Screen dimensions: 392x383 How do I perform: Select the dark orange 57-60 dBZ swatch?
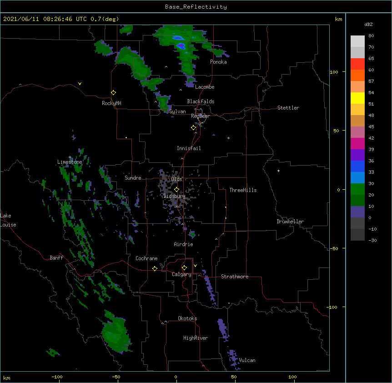point(357,75)
